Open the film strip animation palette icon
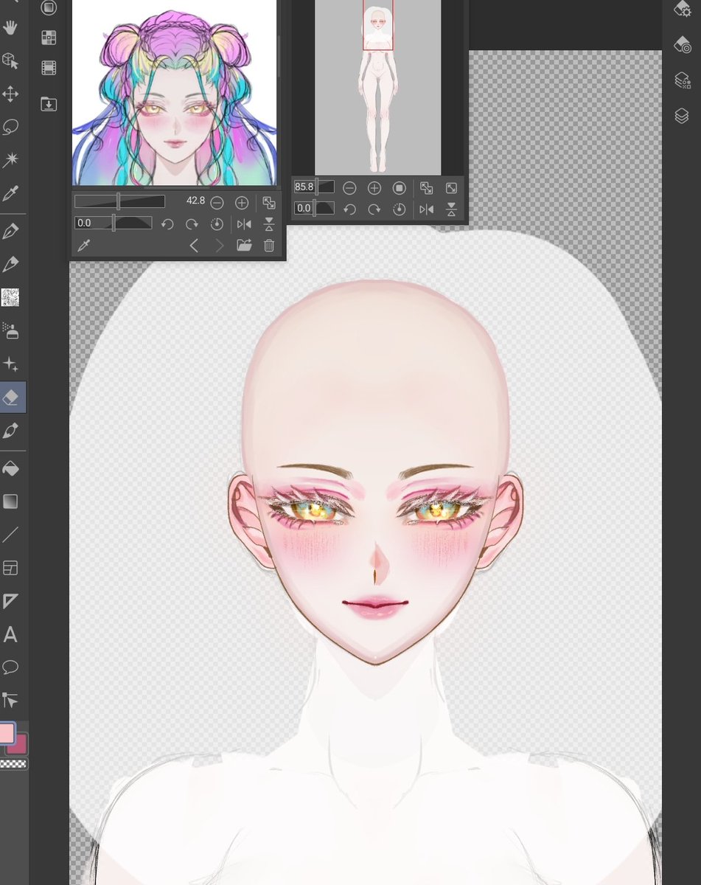Image resolution: width=701 pixels, height=885 pixels. click(49, 69)
